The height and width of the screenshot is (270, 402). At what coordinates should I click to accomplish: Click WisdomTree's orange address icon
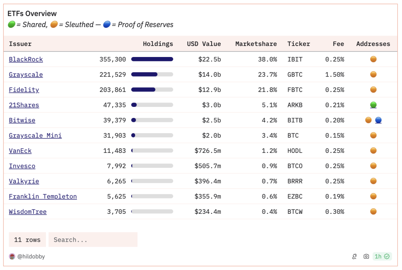click(373, 211)
